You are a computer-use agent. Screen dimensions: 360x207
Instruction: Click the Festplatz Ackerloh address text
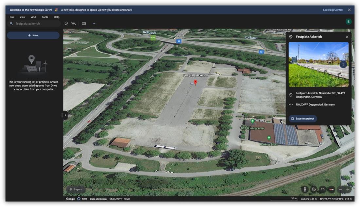(x=320, y=95)
